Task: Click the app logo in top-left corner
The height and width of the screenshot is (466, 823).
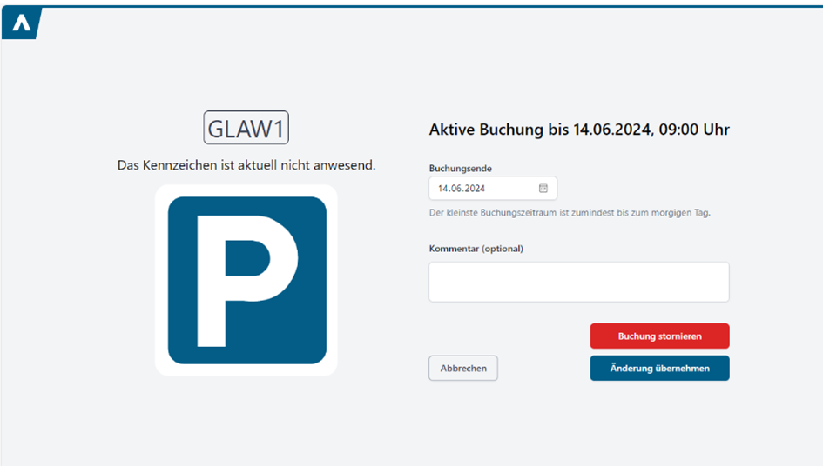Action: [x=21, y=23]
